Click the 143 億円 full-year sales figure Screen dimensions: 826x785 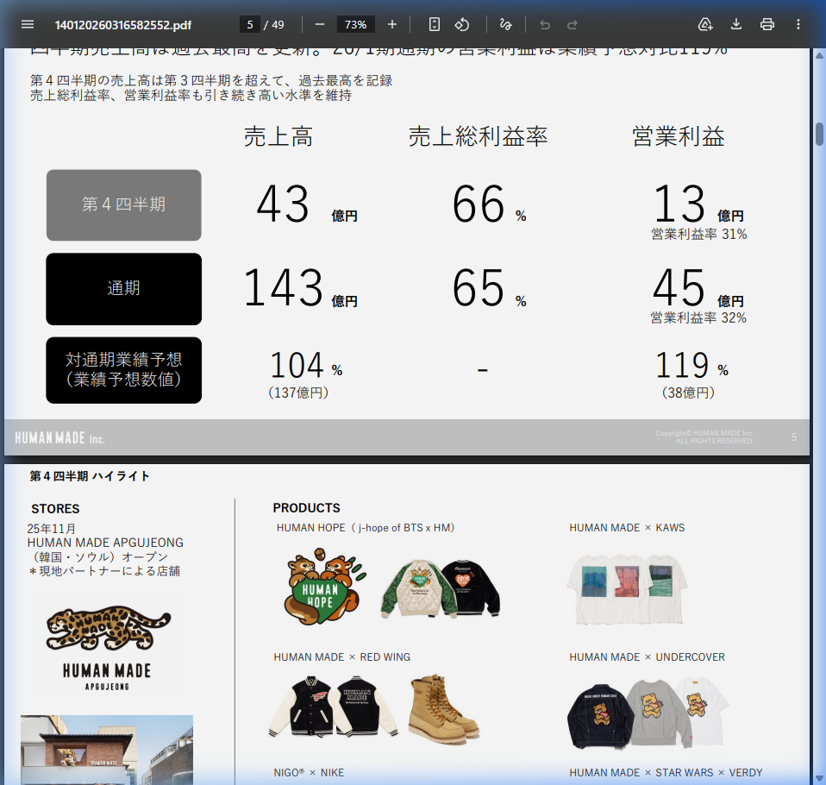coord(301,288)
